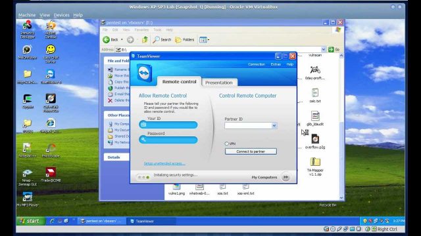Image resolution: width=421 pixels, height=236 pixels.
Task: Click the TeamViewer Password field
Action: click(x=168, y=140)
